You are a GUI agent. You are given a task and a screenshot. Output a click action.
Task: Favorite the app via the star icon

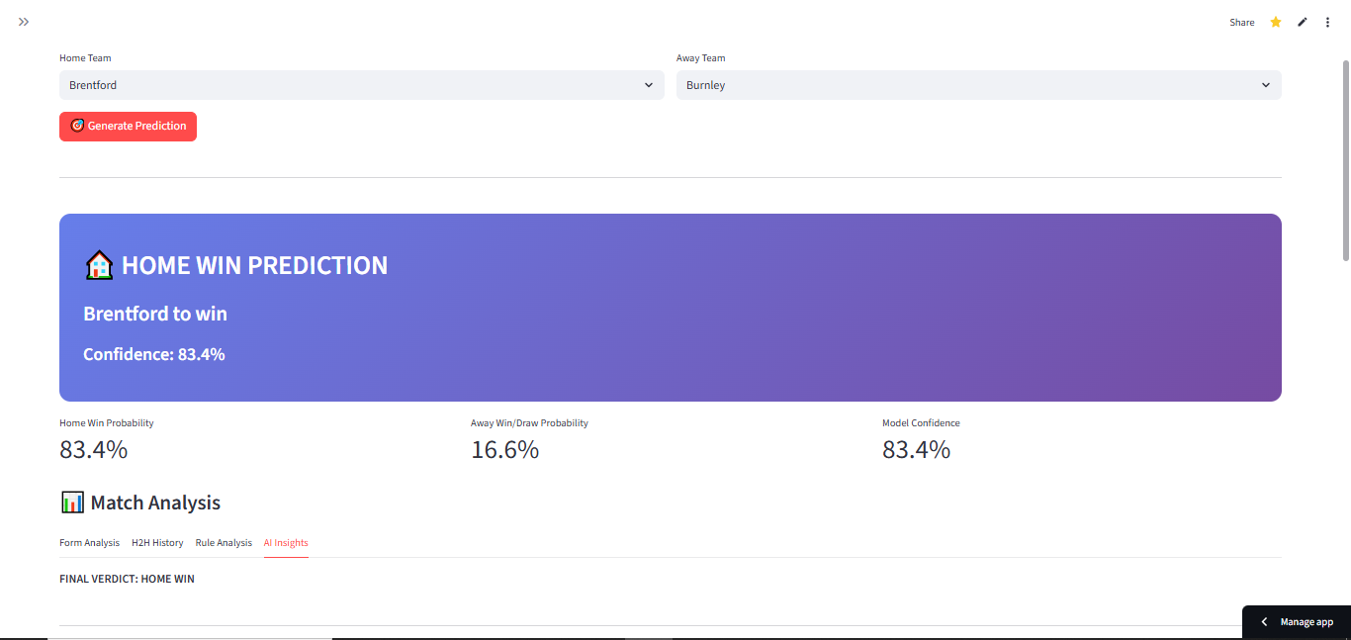coord(1275,21)
